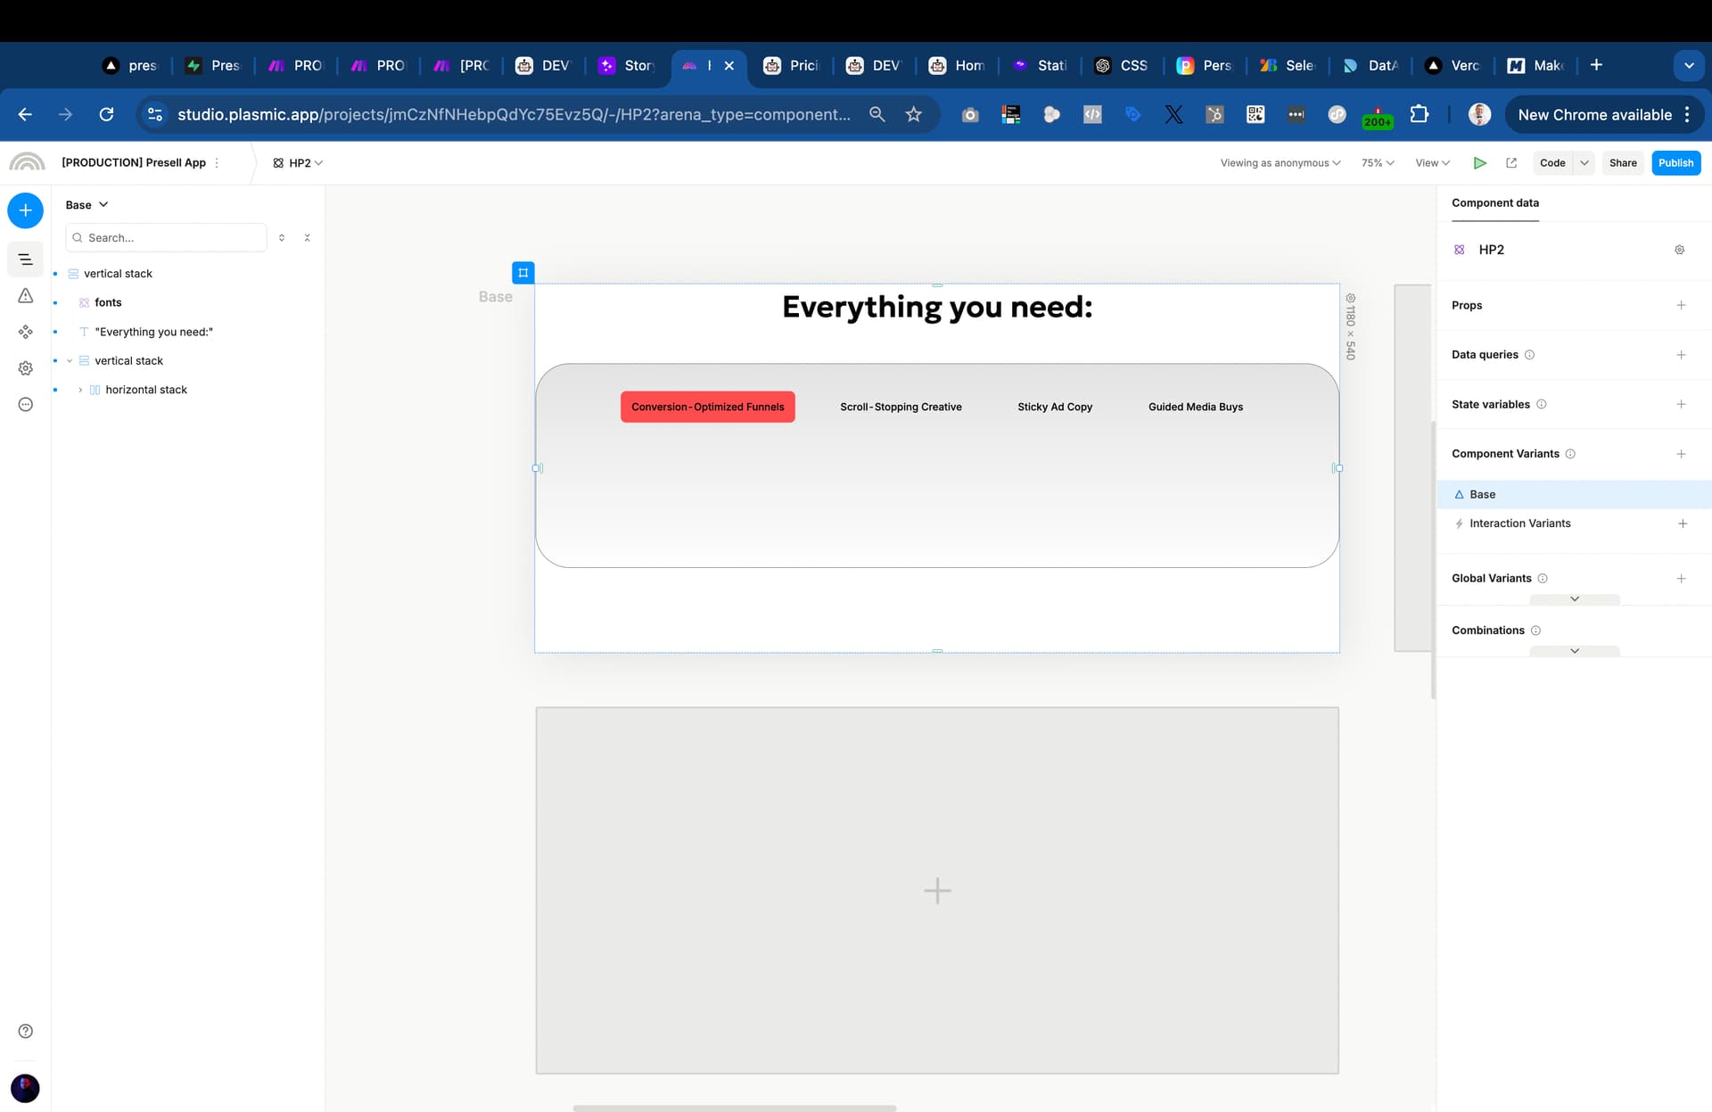Expand the Global Variants section chevron
Viewport: 1712px width, 1112px height.
pos(1574,599)
